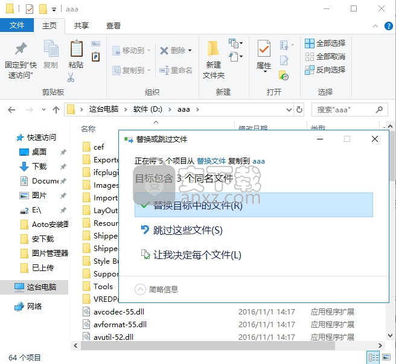Image resolution: width=396 pixels, height=364 pixels.
Task: Click the aaa destination link in dialog
Action: click(258, 161)
